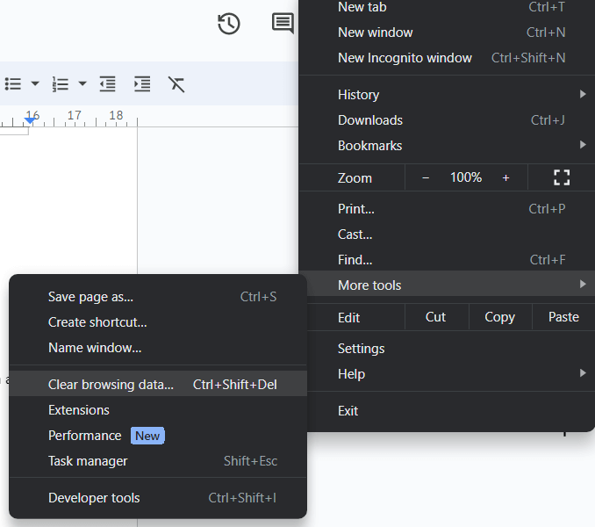Decrease paragraph indent
The width and height of the screenshot is (595, 527).
[x=107, y=84]
